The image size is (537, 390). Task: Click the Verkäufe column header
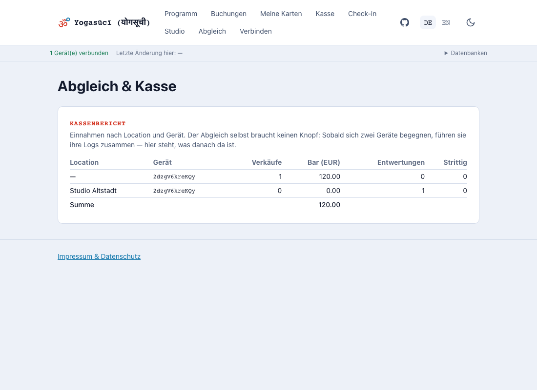click(x=267, y=162)
